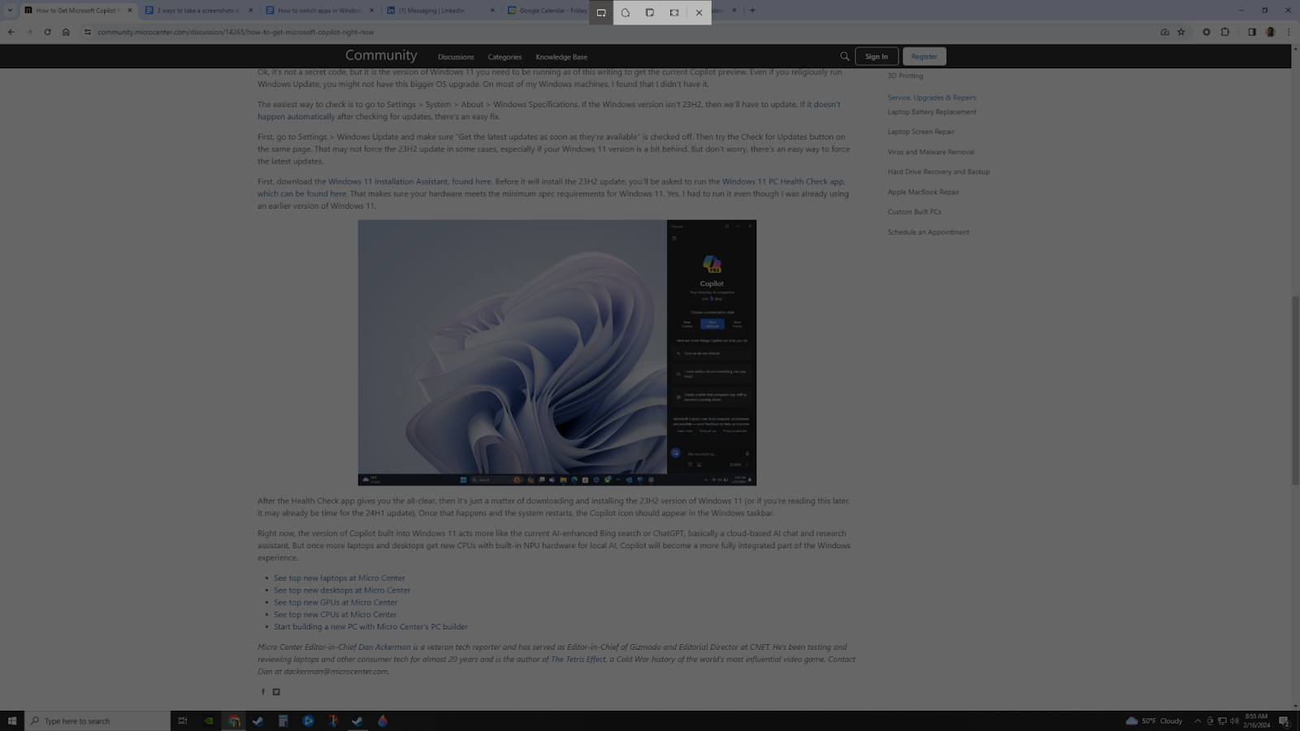Open the site search magnifier icon

(844, 57)
